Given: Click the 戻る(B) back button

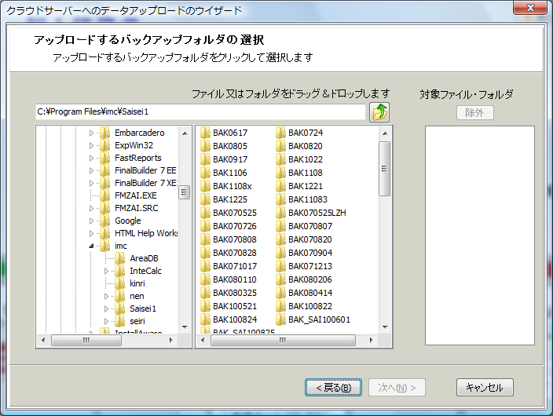Looking at the screenshot, I should 333,388.
